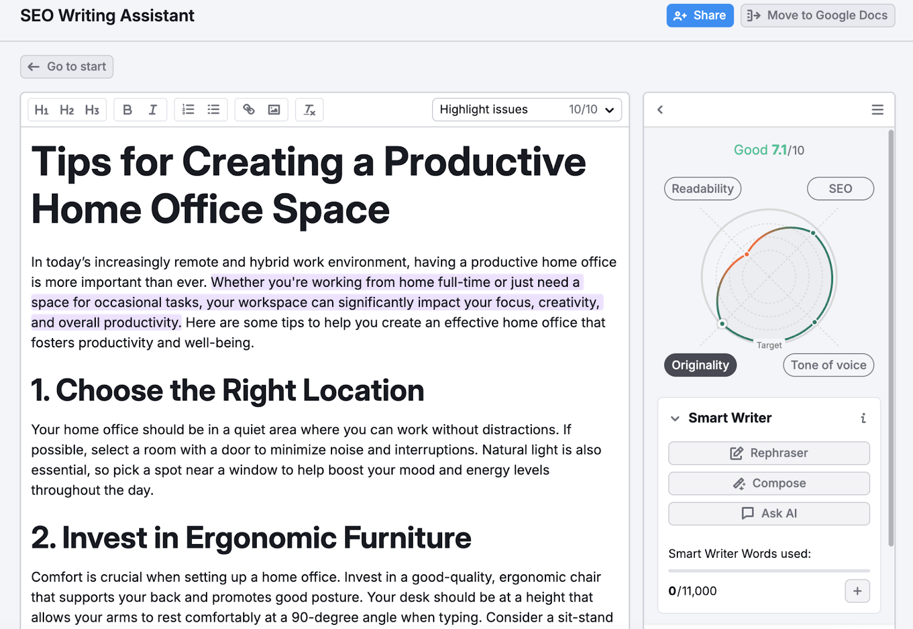The image size is (913, 629).
Task: Select the Readability tab
Action: pyautogui.click(x=702, y=189)
